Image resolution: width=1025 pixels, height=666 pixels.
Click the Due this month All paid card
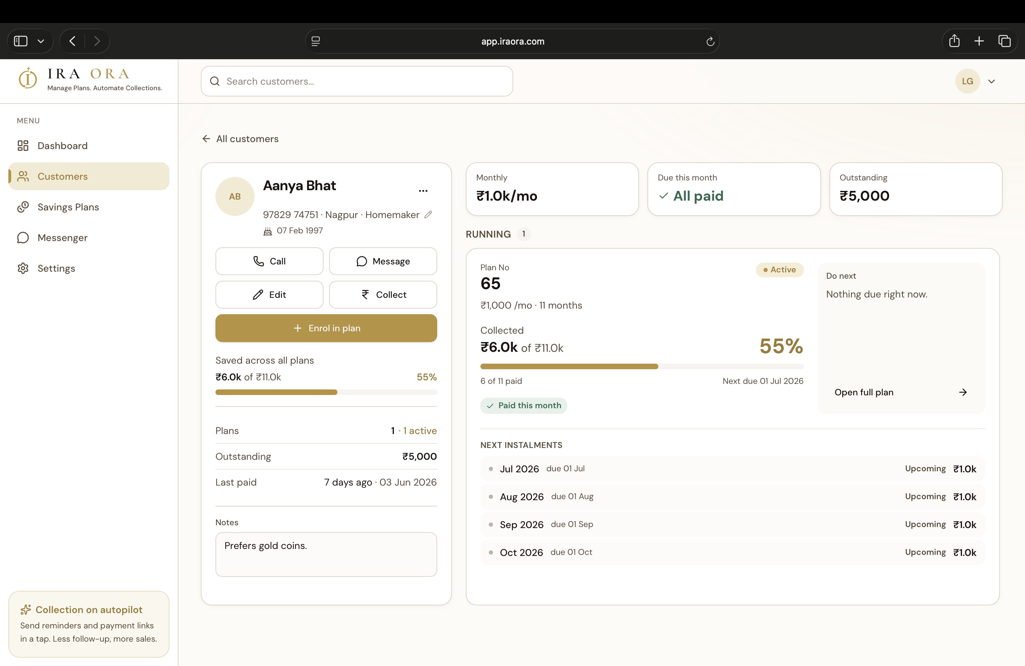coord(734,189)
